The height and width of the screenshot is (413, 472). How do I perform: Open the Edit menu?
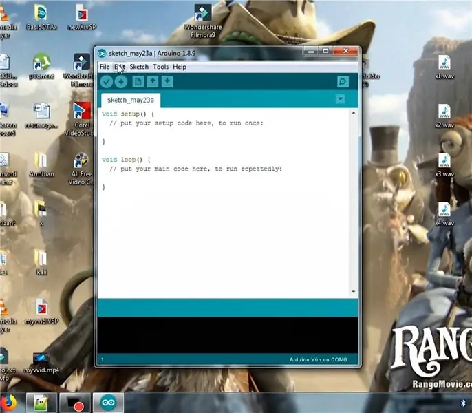[x=120, y=67]
